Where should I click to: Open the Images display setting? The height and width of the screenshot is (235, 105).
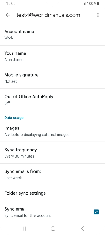pos(52,131)
